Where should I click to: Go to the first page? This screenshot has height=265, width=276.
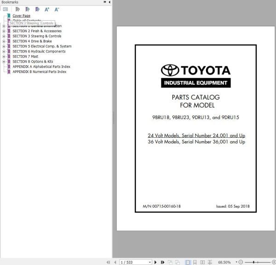108,262
